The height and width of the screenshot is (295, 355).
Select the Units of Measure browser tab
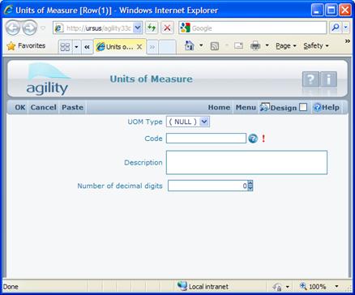pos(120,47)
